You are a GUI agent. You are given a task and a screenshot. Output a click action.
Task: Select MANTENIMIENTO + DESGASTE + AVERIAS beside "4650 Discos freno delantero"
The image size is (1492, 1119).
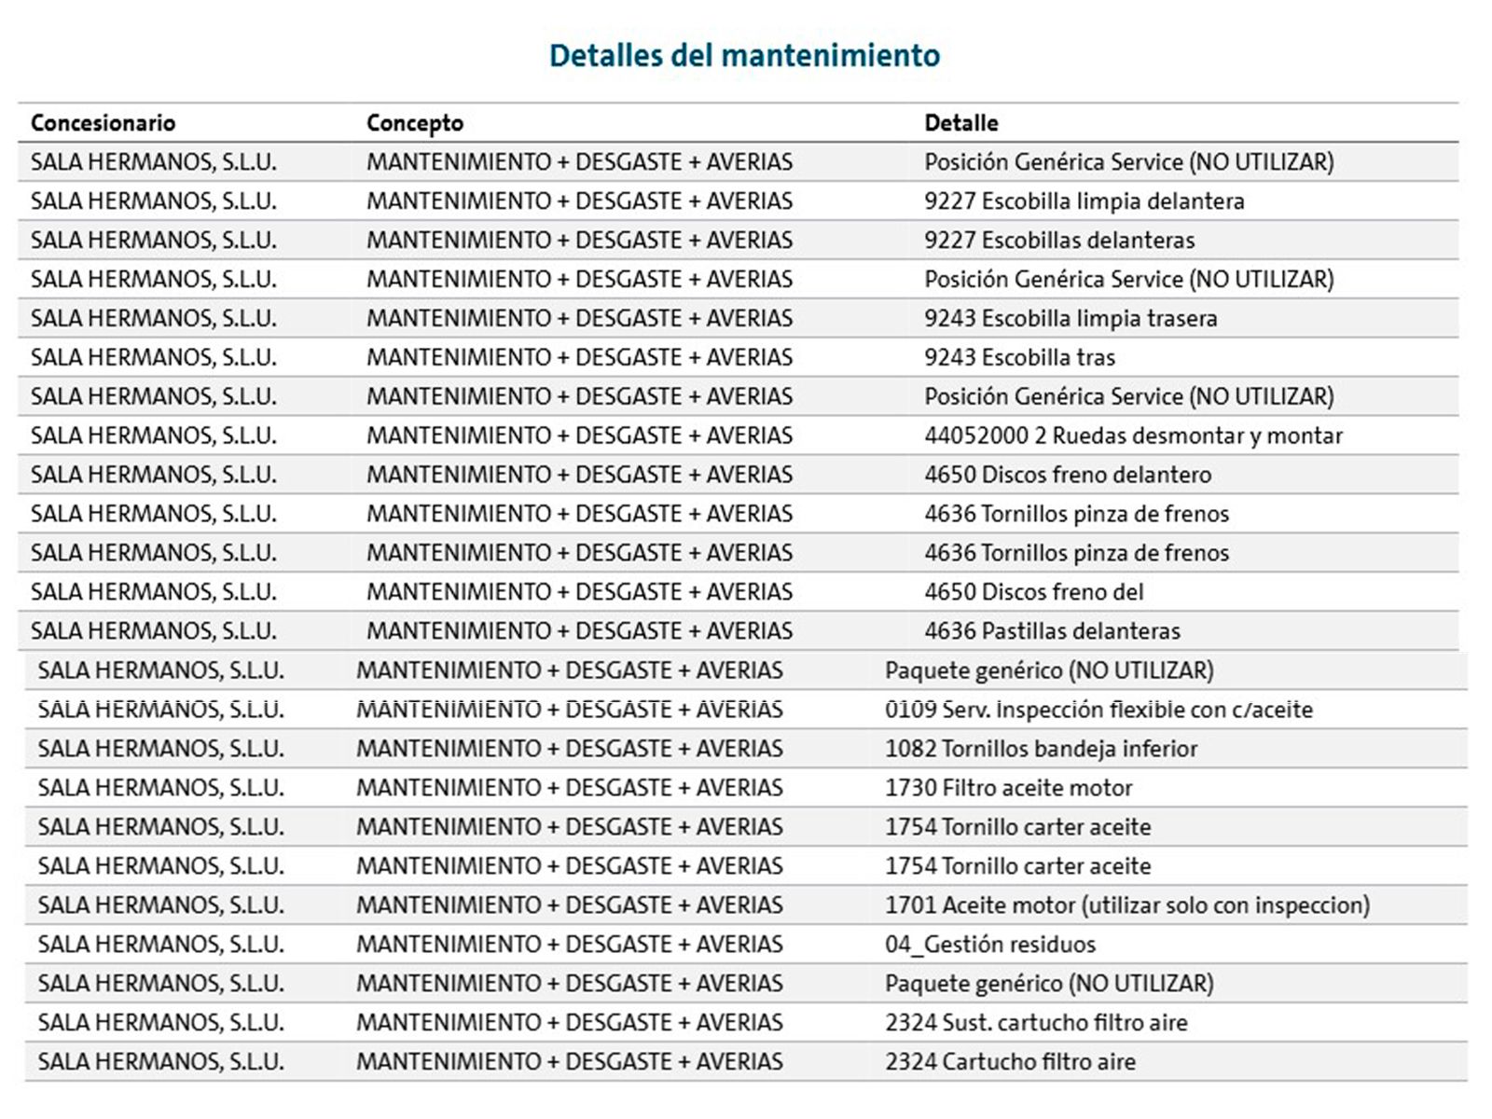tap(579, 476)
